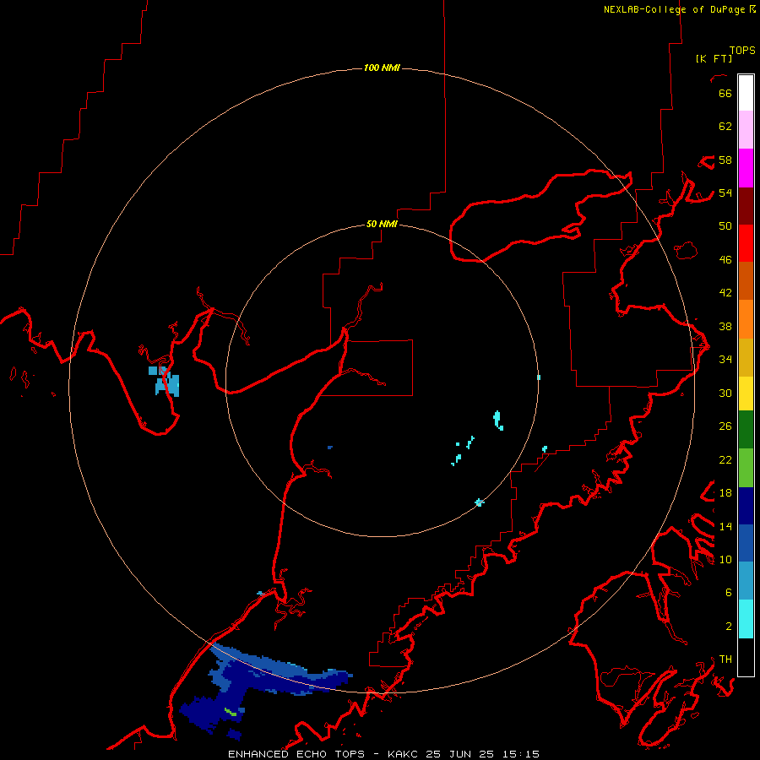Click the "10" legend value
The width and height of the screenshot is (760, 760).
(x=725, y=559)
